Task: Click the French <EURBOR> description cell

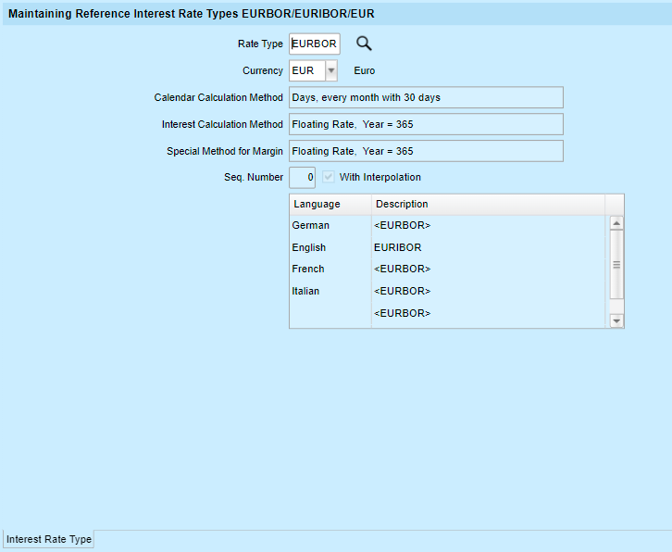Action: click(488, 269)
